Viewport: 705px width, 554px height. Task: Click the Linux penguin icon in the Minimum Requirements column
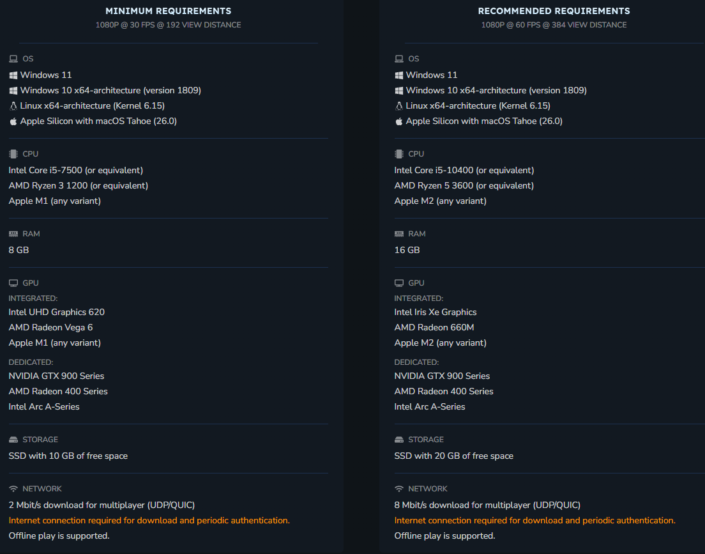pos(13,105)
